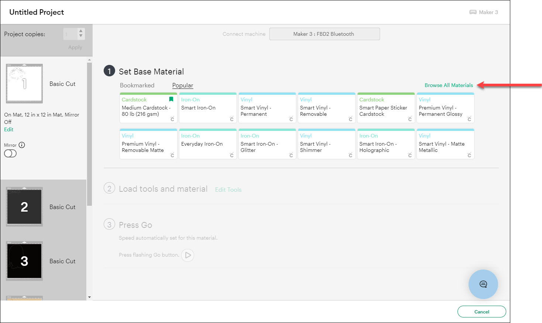Open Browse All Materials link
Image resolution: width=542 pixels, height=323 pixels.
coord(448,85)
